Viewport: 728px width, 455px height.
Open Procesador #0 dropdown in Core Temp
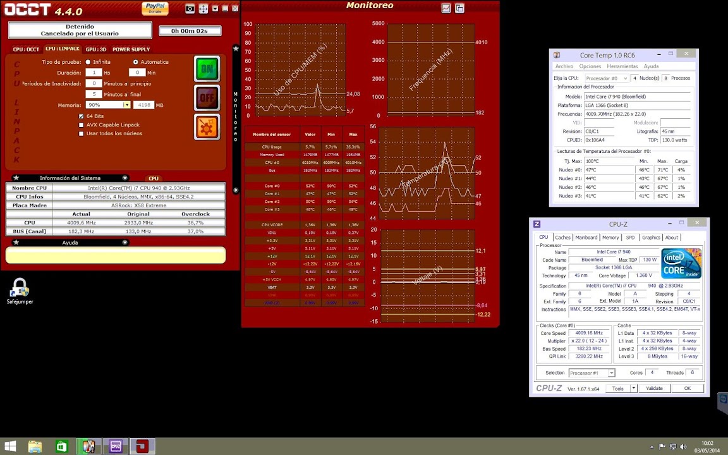click(607, 78)
